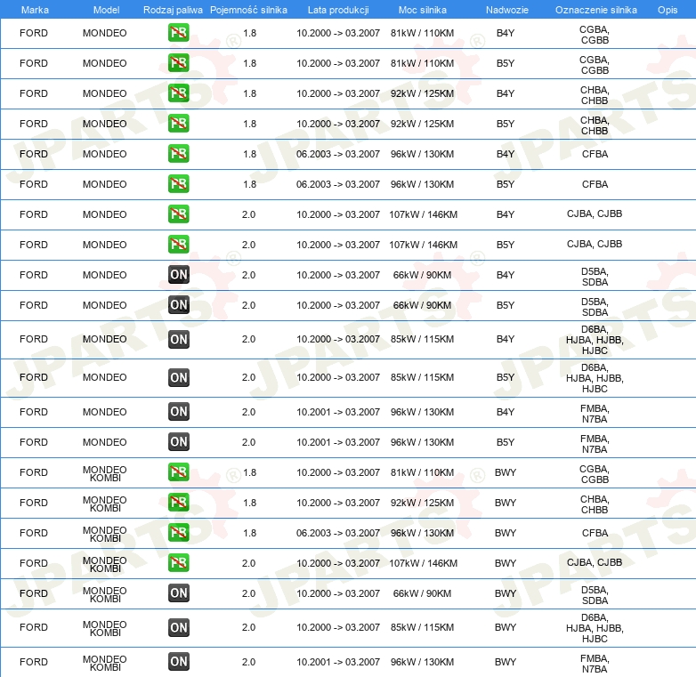The width and height of the screenshot is (696, 677).
Task: Click 'MONDEO' model in the B5Y CFBA row
Action: click(x=105, y=184)
